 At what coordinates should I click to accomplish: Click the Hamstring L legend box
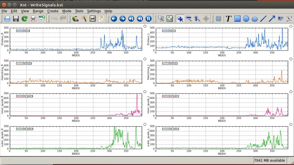(170, 63)
